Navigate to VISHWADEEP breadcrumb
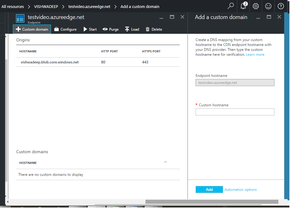This screenshot has height=208, width=290. point(46,7)
